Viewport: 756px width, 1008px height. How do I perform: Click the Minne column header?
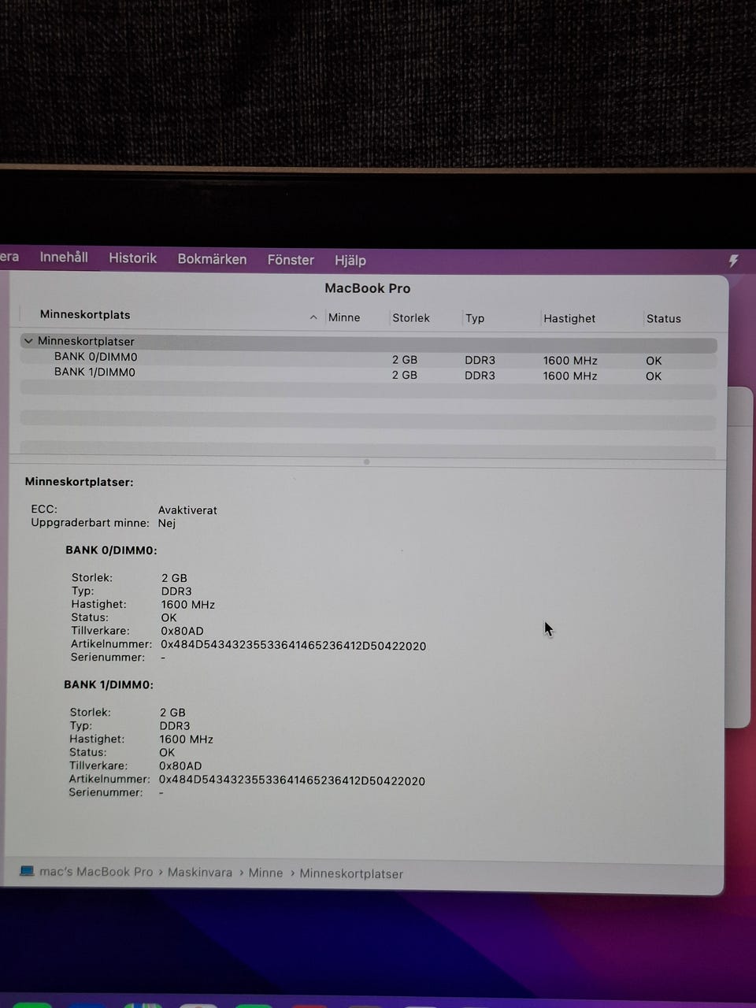(344, 317)
